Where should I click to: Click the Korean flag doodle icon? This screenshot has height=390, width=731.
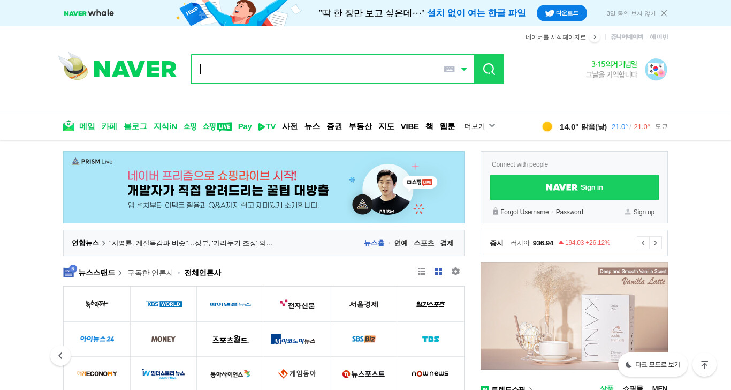(x=656, y=70)
